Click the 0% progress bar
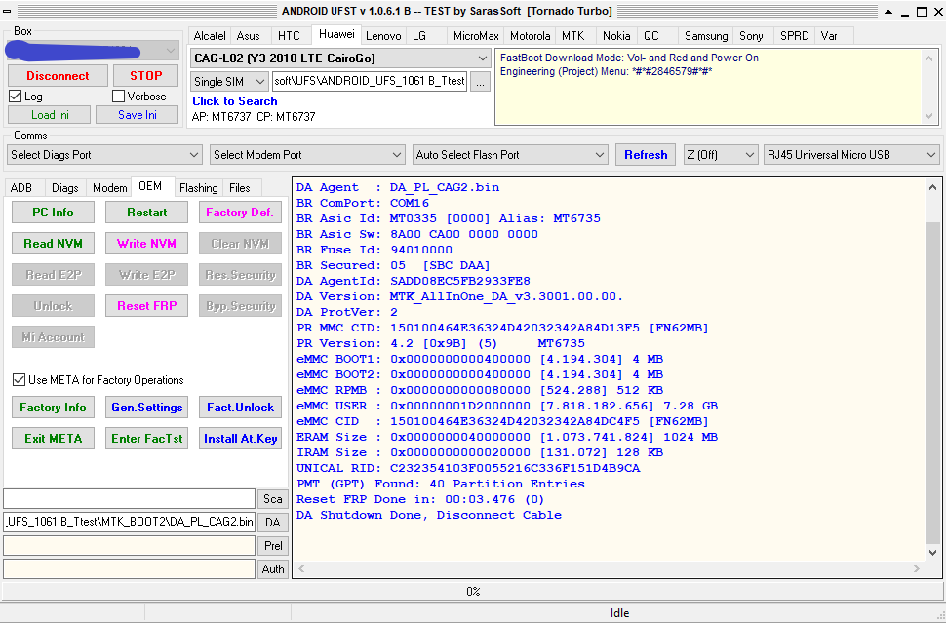The width and height of the screenshot is (946, 623). 472,592
